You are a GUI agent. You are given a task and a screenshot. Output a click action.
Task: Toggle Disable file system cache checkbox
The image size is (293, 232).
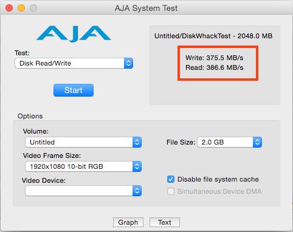click(171, 179)
